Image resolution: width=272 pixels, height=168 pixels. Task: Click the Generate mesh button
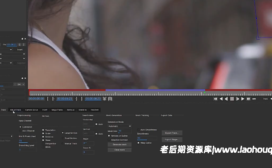coord(119,144)
